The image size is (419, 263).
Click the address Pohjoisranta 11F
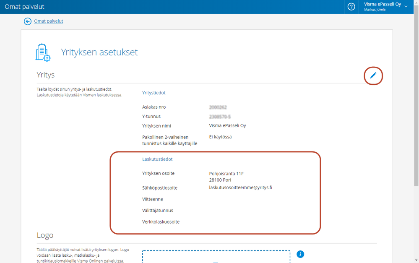pos(226,174)
